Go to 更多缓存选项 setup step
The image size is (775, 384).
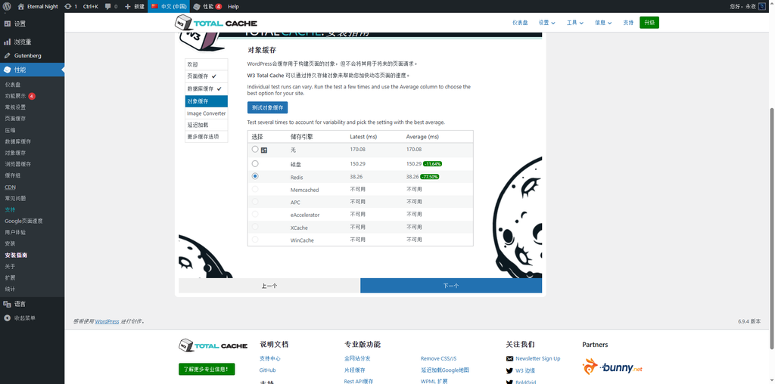pyautogui.click(x=207, y=137)
